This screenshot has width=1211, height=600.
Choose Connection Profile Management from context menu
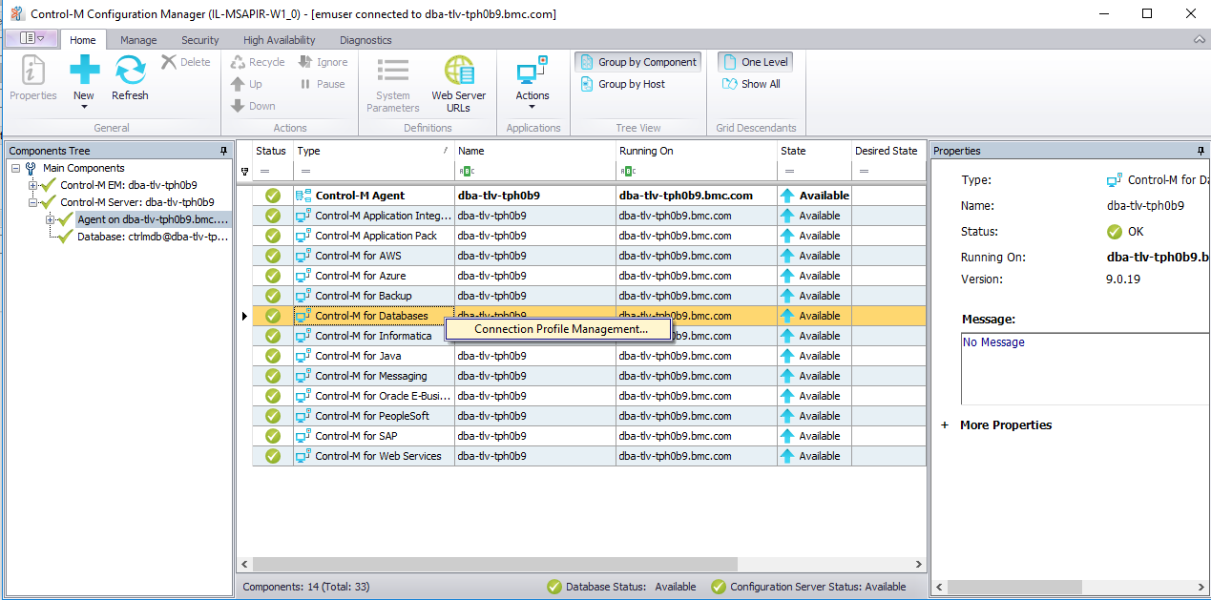pyautogui.click(x=560, y=329)
